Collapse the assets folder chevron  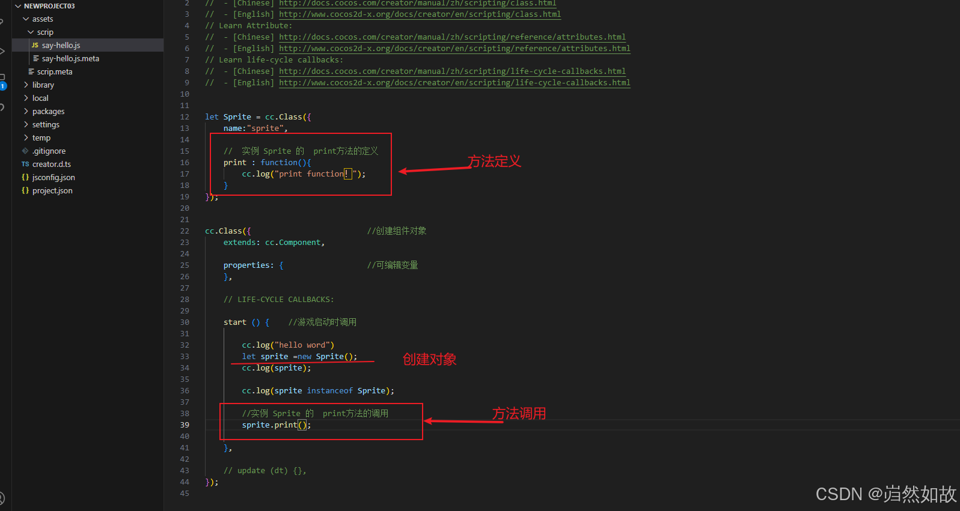pyautogui.click(x=26, y=19)
